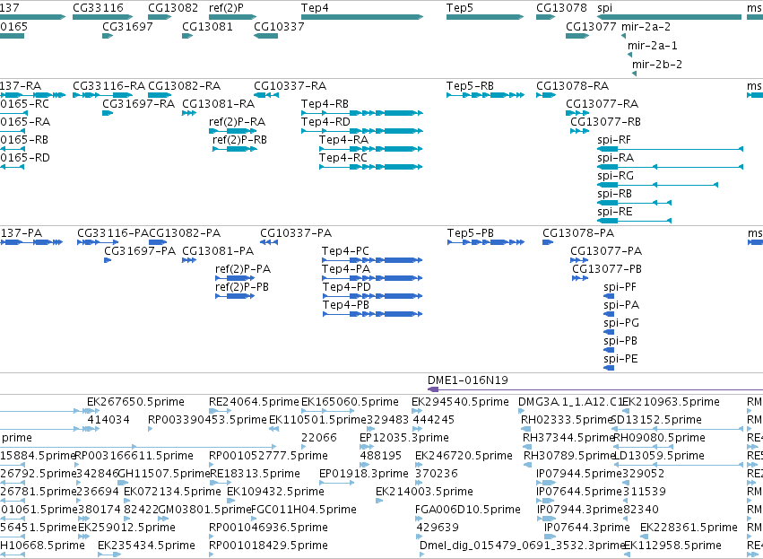The width and height of the screenshot is (763, 559).
Task: Click EST EK267650.5prime
Action: 91,411
